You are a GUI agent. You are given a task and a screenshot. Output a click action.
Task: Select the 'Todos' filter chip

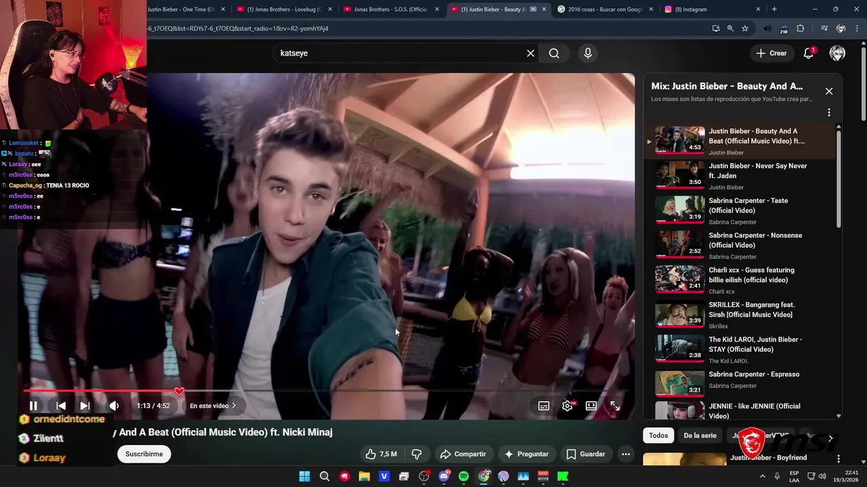coord(658,436)
